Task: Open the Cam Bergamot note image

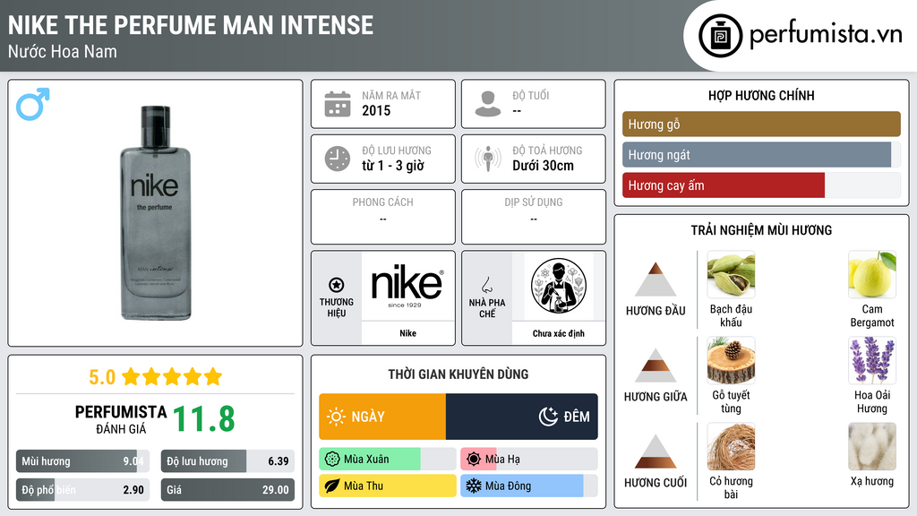Action: click(x=872, y=275)
